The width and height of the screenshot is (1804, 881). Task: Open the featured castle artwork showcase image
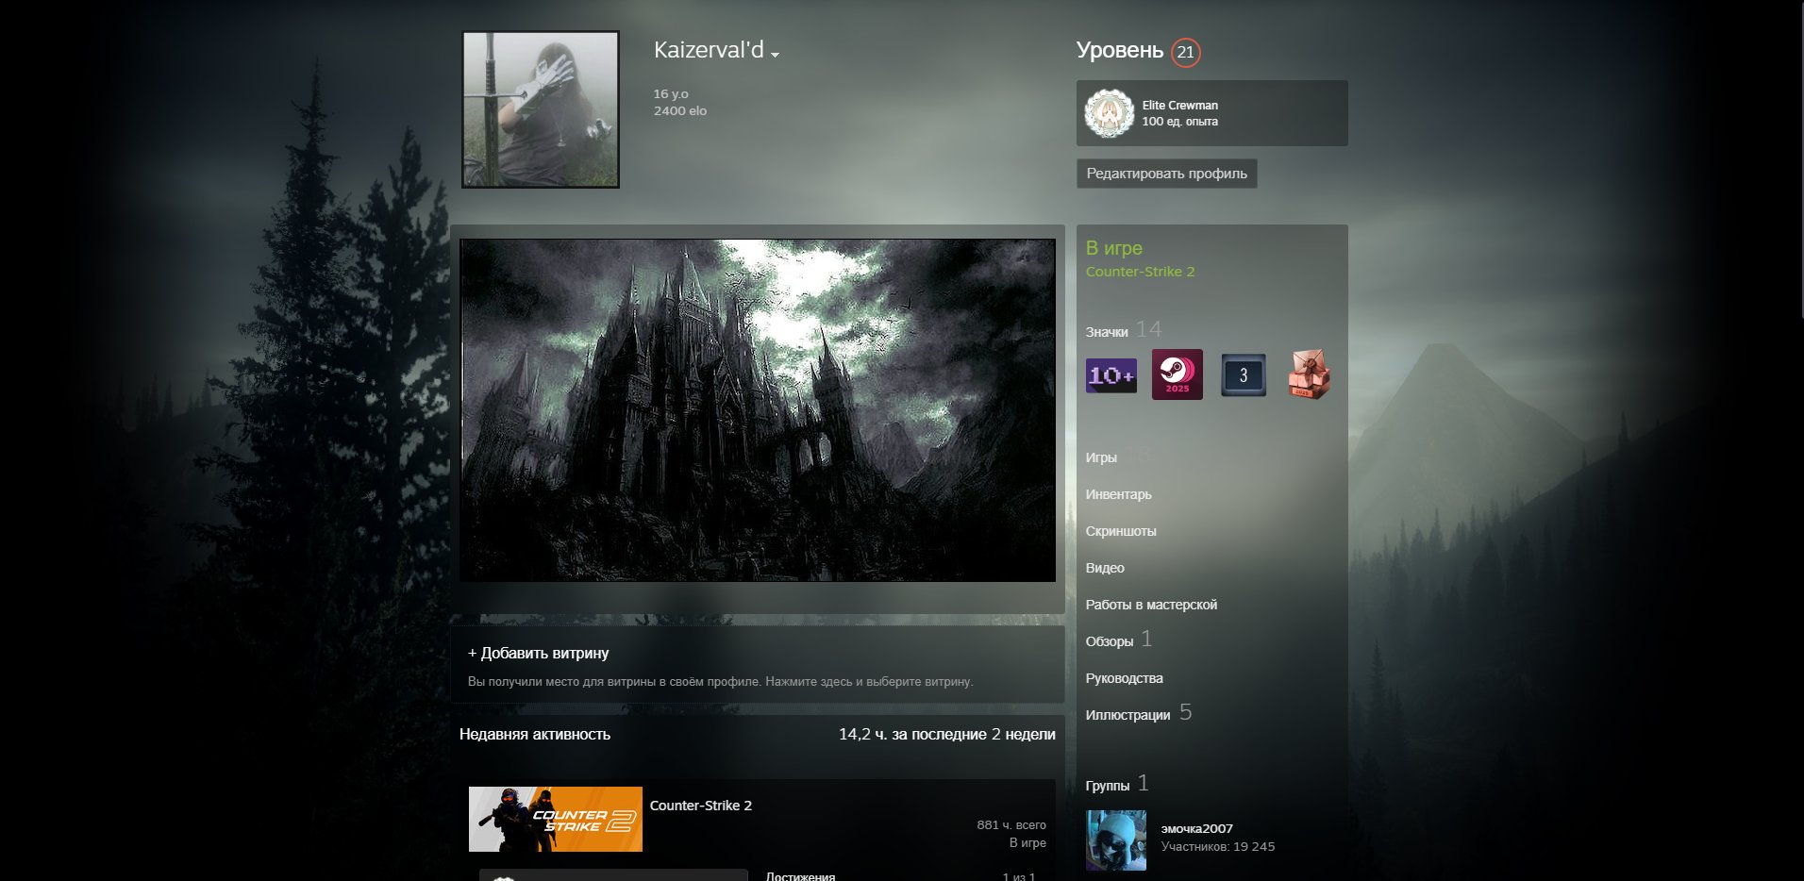(758, 410)
